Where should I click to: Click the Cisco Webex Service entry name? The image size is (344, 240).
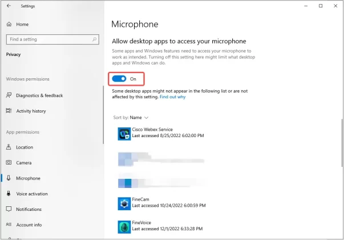[x=152, y=130]
